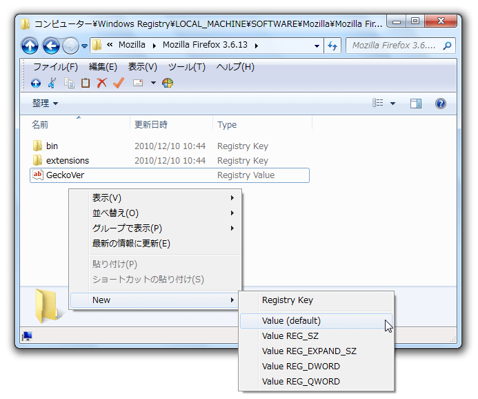
Task: Click the change view list icon
Action: (378, 103)
